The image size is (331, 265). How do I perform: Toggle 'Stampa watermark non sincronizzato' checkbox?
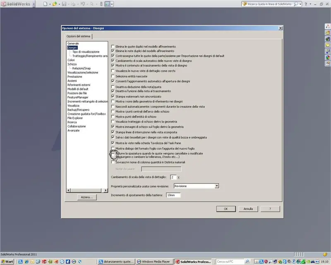pyautogui.click(x=113, y=96)
